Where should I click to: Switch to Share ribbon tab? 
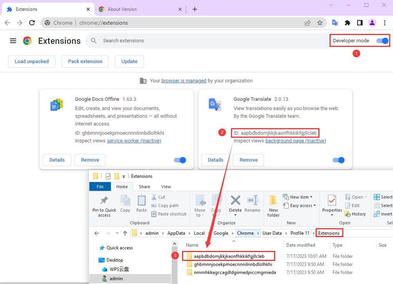144,187
